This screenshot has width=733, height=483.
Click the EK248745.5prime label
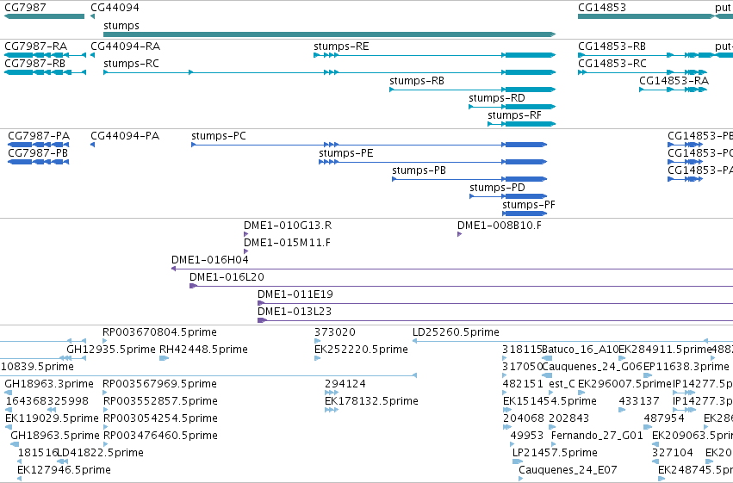tap(695, 470)
